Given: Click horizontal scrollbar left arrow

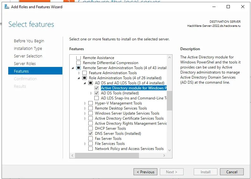Looking at the screenshot, I should click(x=72, y=155).
